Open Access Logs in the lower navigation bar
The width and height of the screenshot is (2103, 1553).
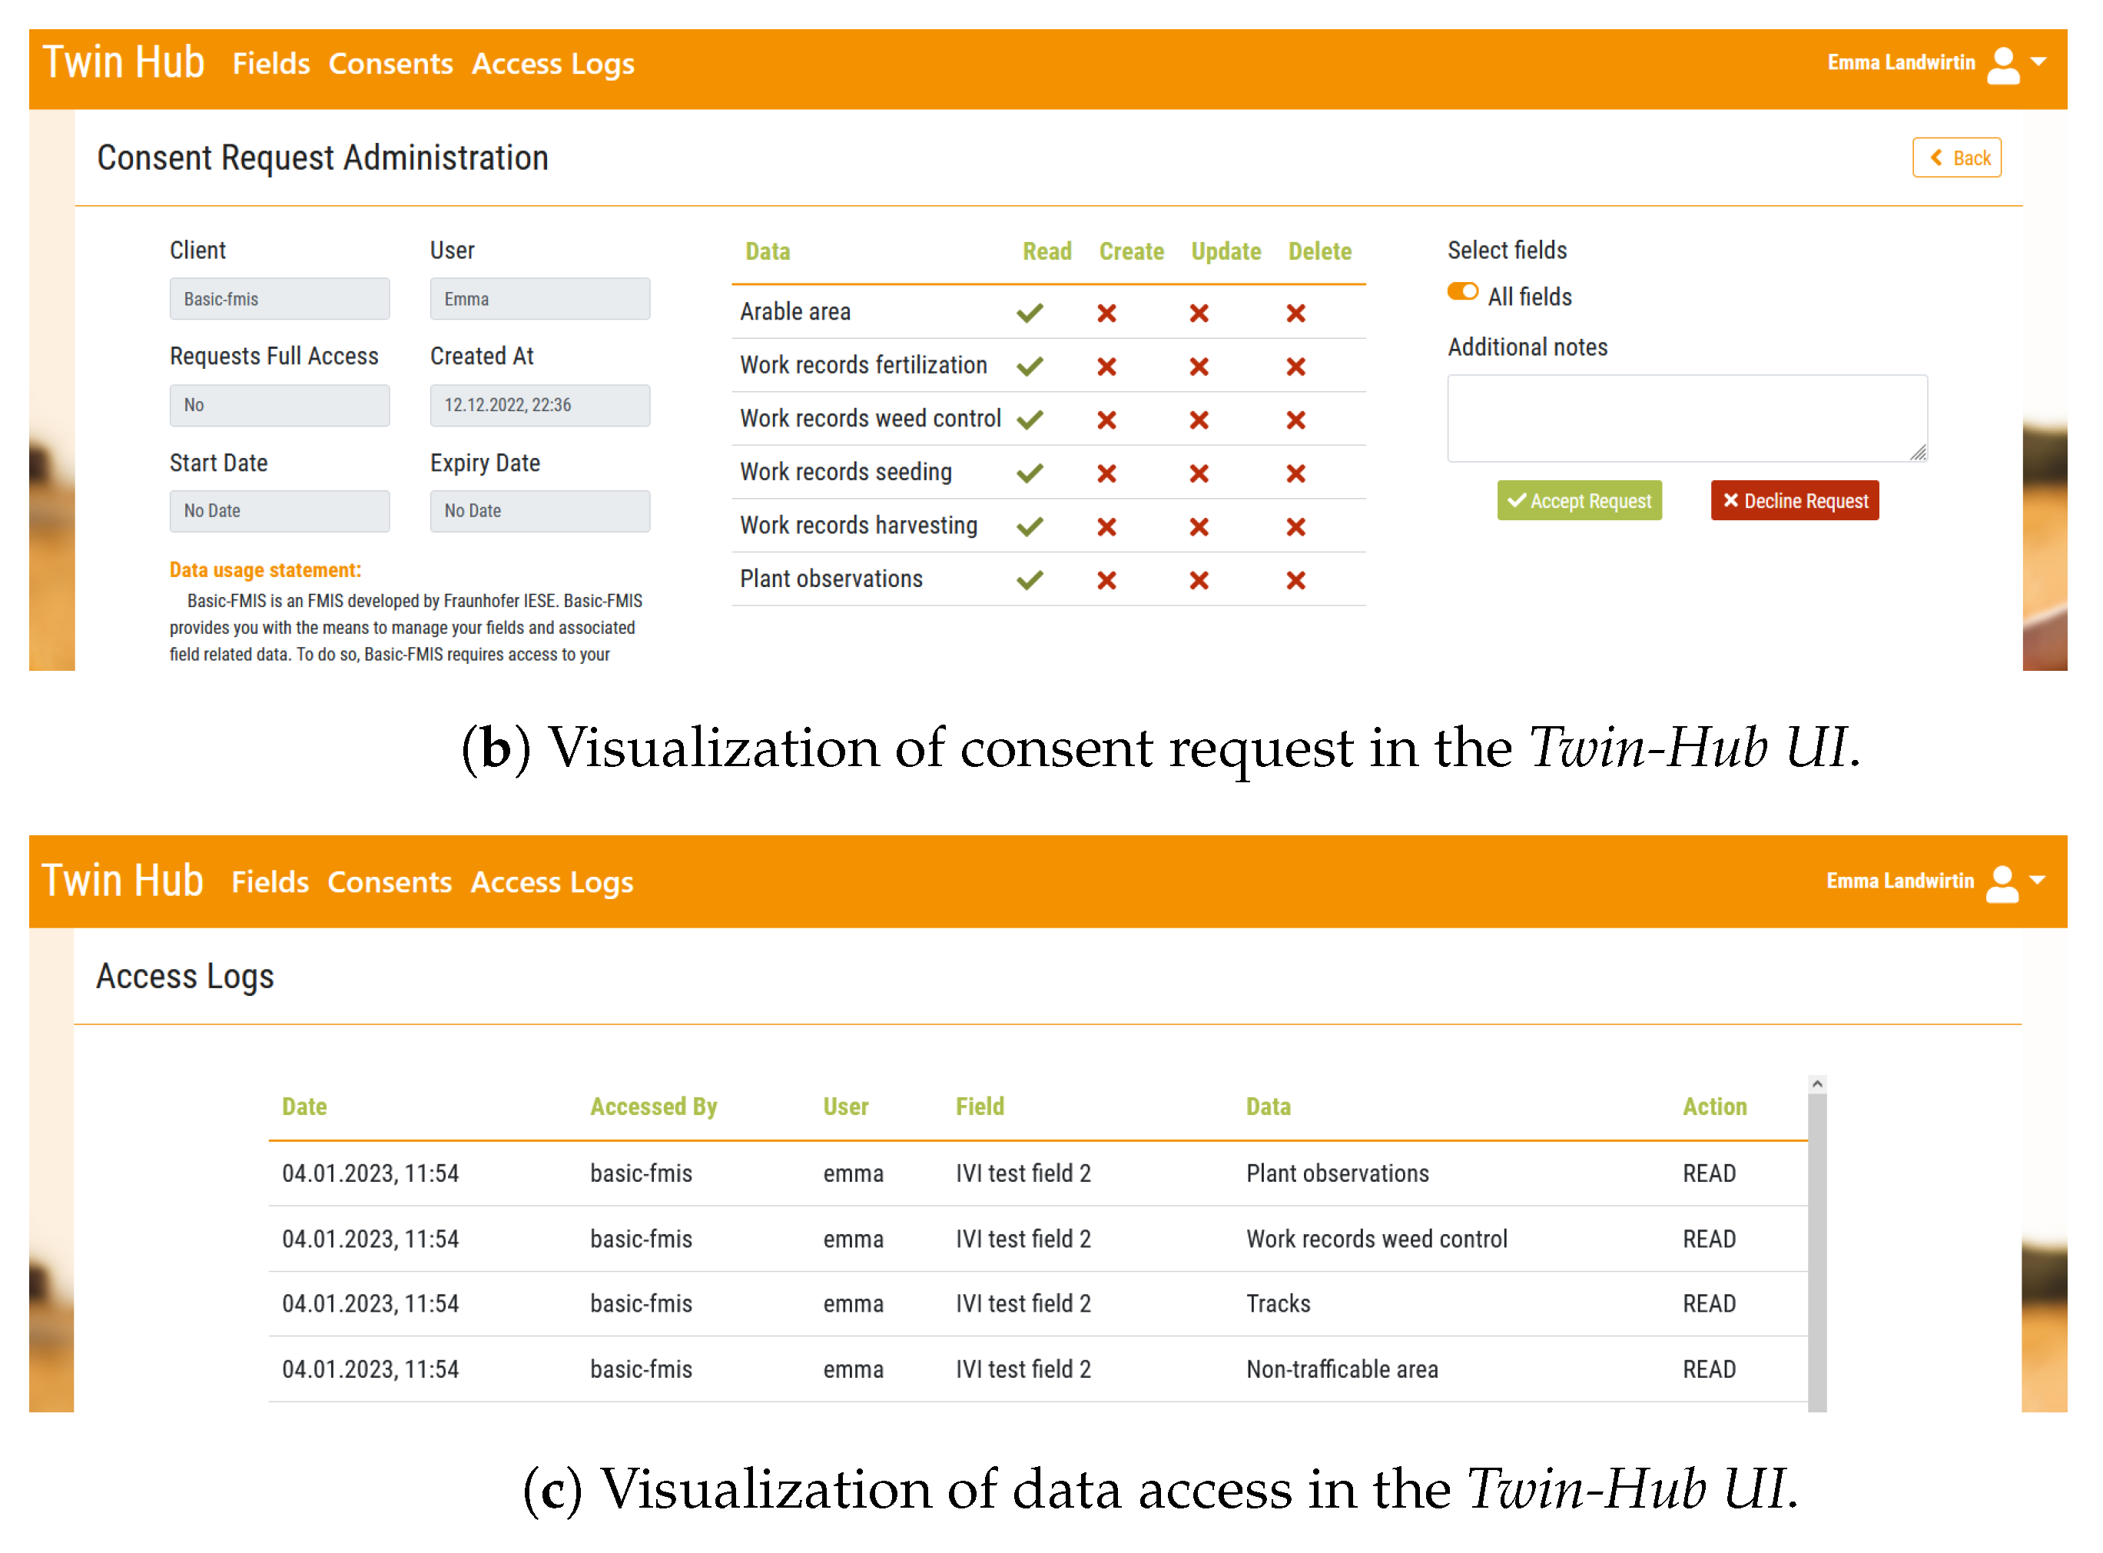pyautogui.click(x=552, y=883)
